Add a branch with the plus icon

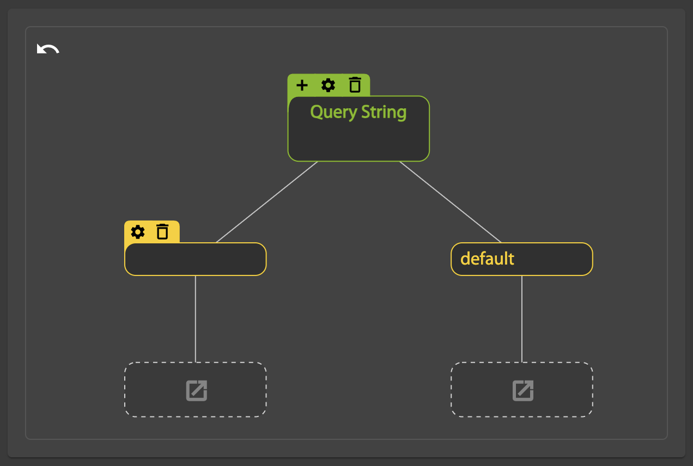tap(302, 85)
